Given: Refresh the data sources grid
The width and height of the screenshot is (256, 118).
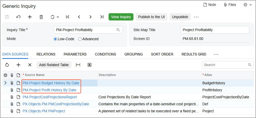Looking at the screenshot, I should point(7,65).
